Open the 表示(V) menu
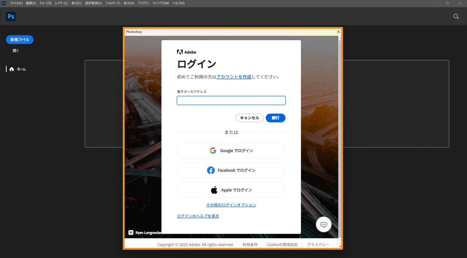 (129, 3)
